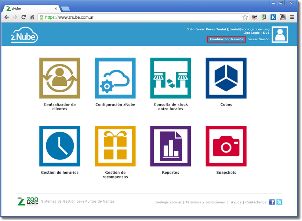The image size is (302, 221).
Task: Open Términos y condiciones link
Action: click(205, 202)
